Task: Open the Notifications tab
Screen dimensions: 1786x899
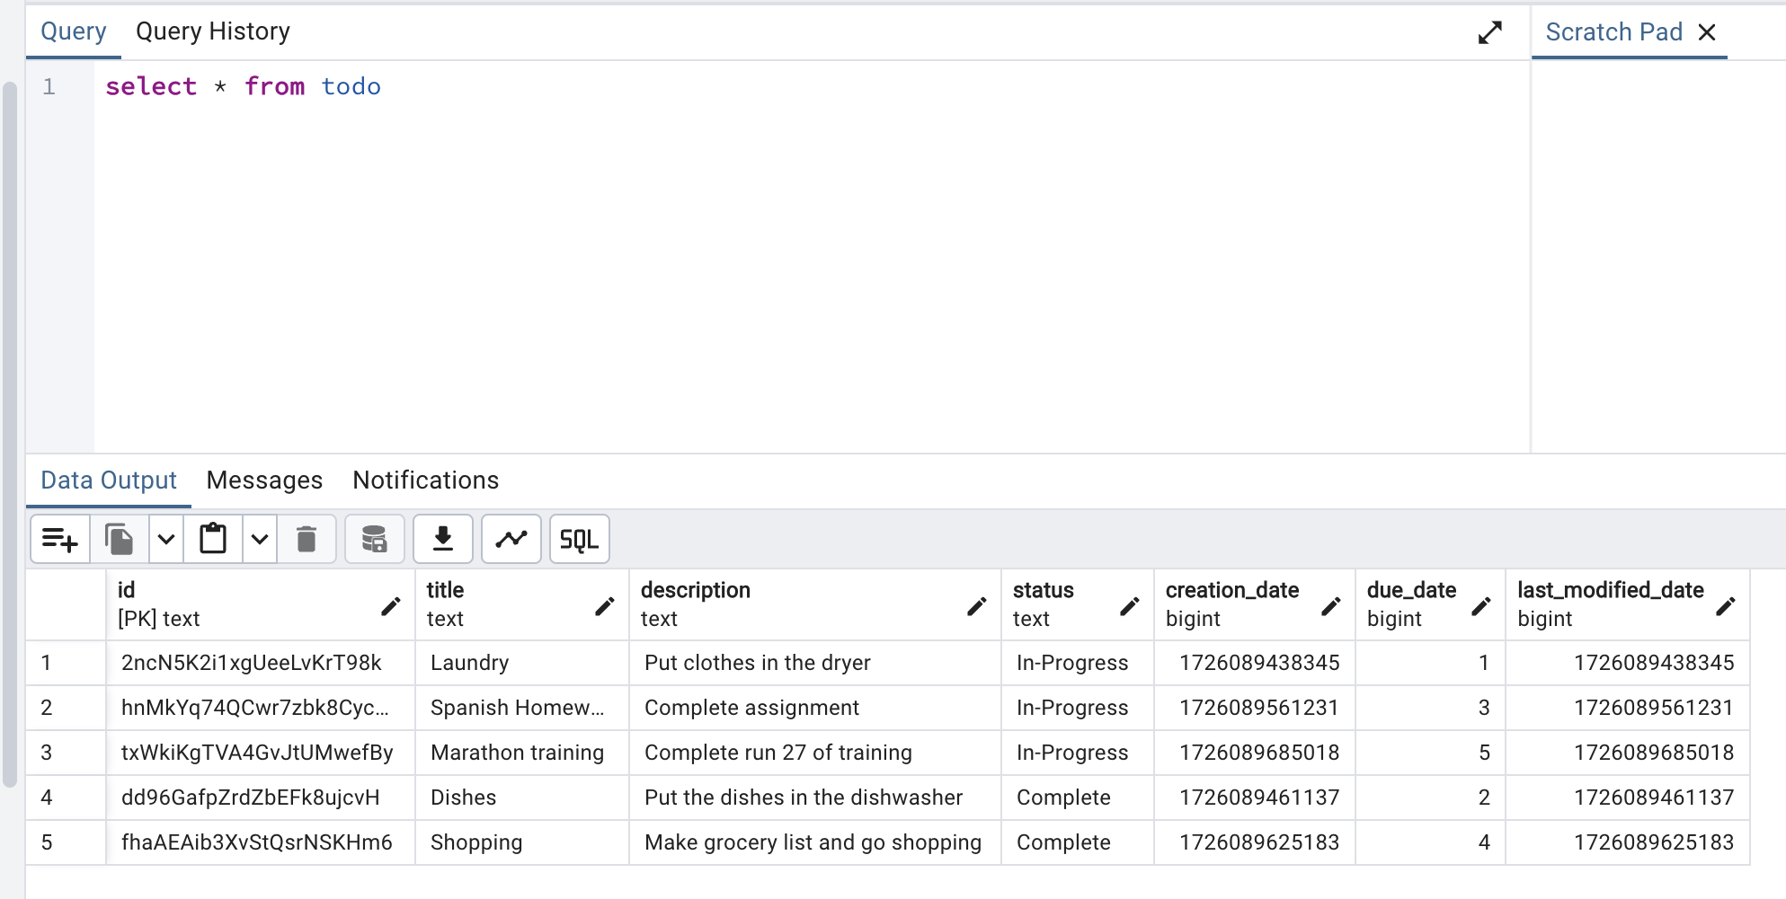Action: [x=425, y=480]
